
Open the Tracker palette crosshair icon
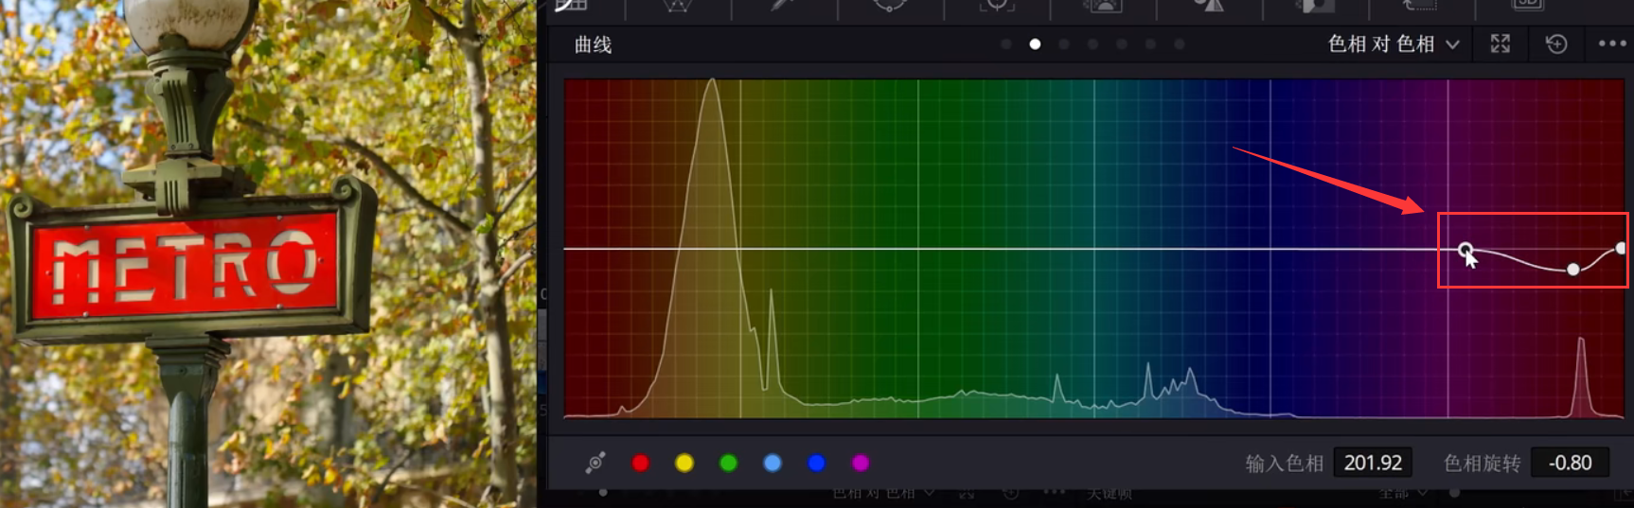pos(996,6)
